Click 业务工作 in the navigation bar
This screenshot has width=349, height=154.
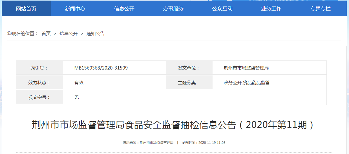[271, 8]
